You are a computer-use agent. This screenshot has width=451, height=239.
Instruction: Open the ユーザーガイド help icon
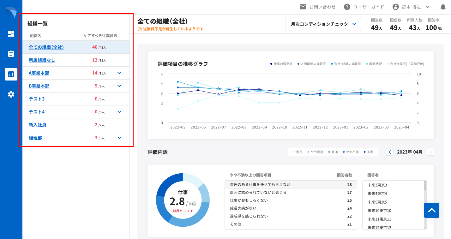pos(347,7)
